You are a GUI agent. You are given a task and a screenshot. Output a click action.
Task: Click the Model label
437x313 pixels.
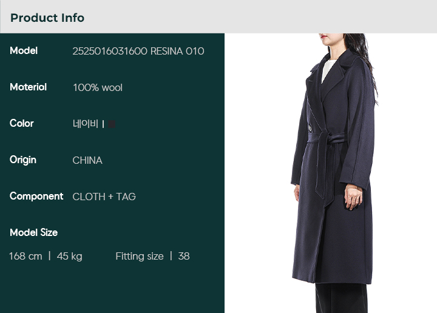tap(24, 51)
